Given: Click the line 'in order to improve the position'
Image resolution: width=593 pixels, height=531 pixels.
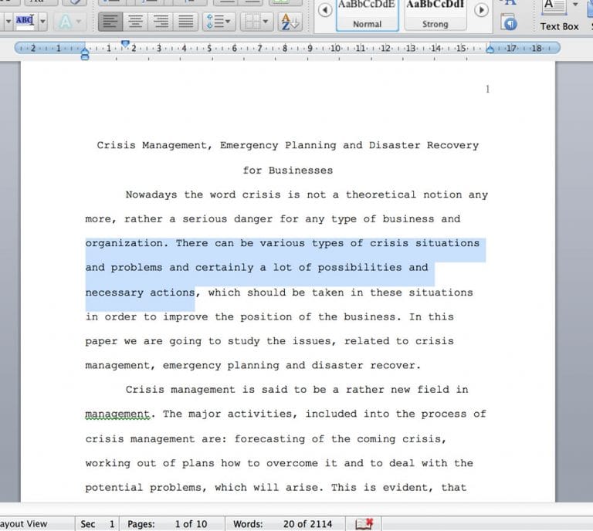Looking at the screenshot, I should [x=269, y=317].
